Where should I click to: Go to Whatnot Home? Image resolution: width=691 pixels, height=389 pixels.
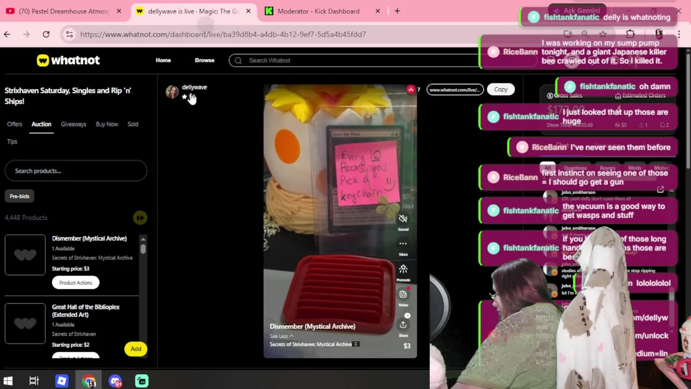click(163, 61)
